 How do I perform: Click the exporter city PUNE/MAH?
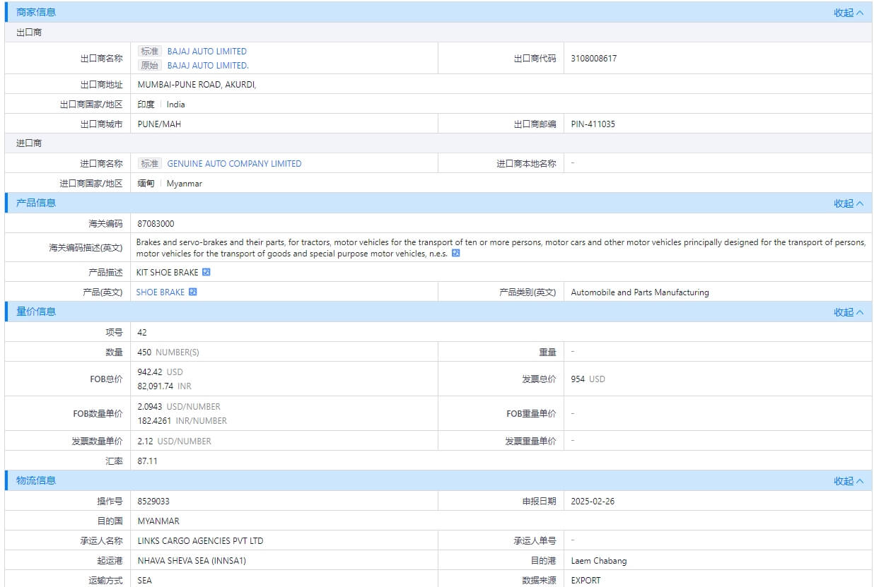click(x=159, y=124)
